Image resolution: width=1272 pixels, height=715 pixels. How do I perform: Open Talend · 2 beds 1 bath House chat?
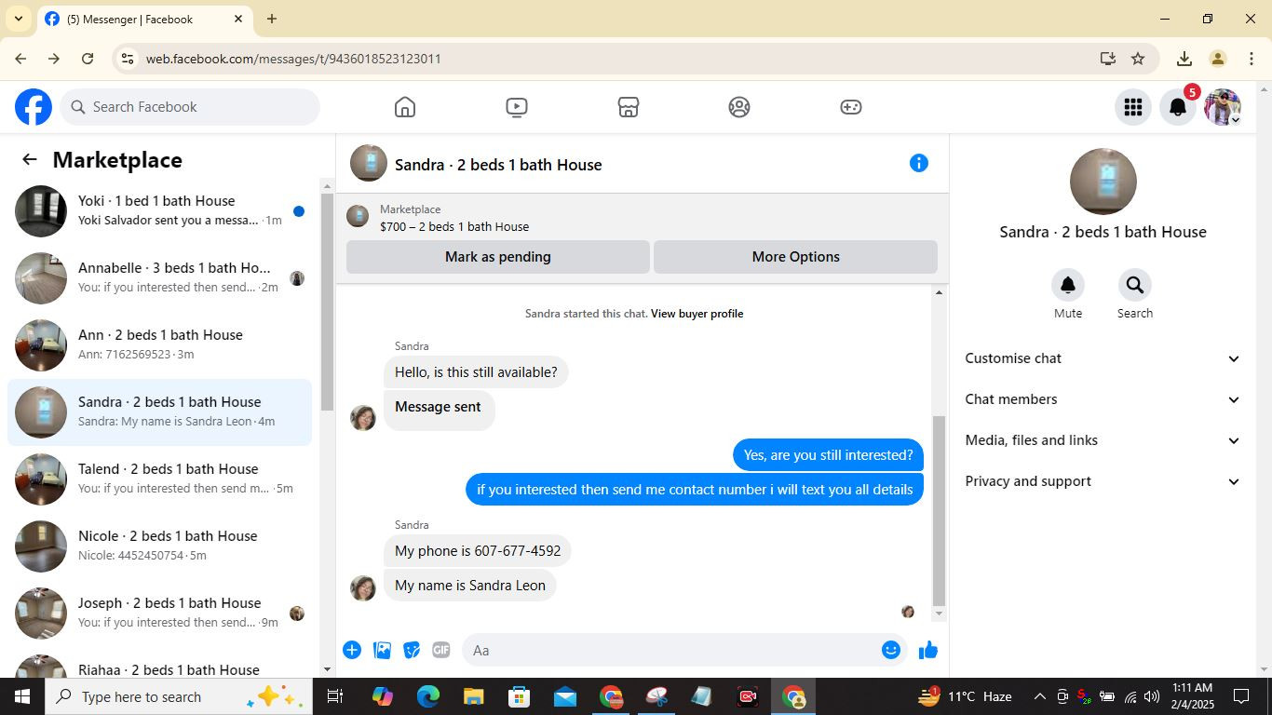tap(160, 479)
